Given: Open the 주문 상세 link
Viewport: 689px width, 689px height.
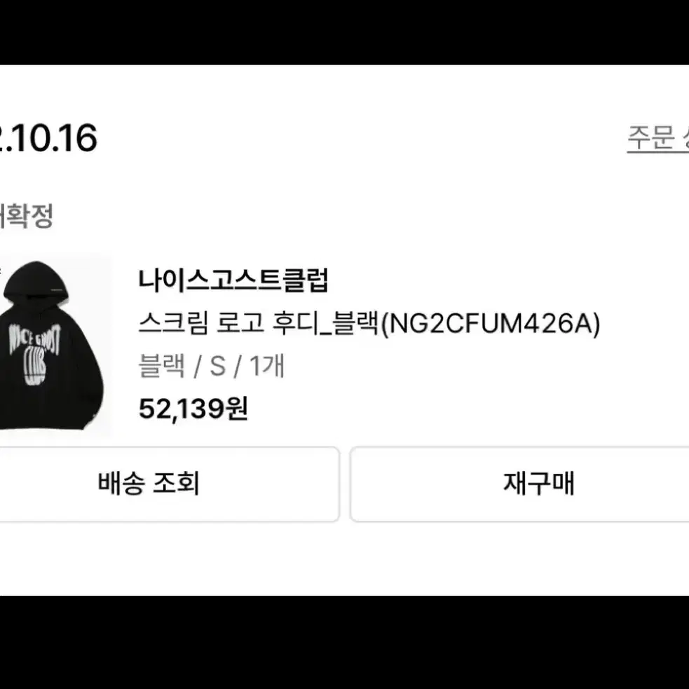Looking at the screenshot, I should (x=657, y=139).
